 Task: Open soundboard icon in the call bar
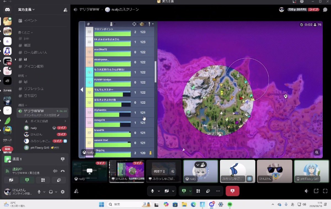click(x=208, y=191)
